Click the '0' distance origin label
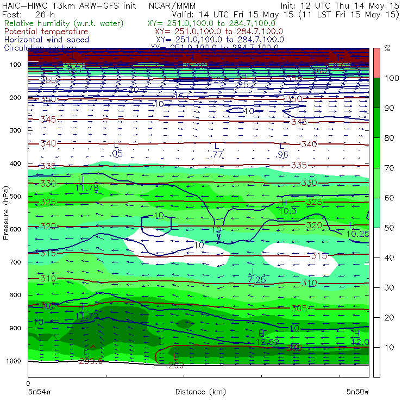Image resolution: width=402 pixels, height=402 pixels. tap(28, 384)
